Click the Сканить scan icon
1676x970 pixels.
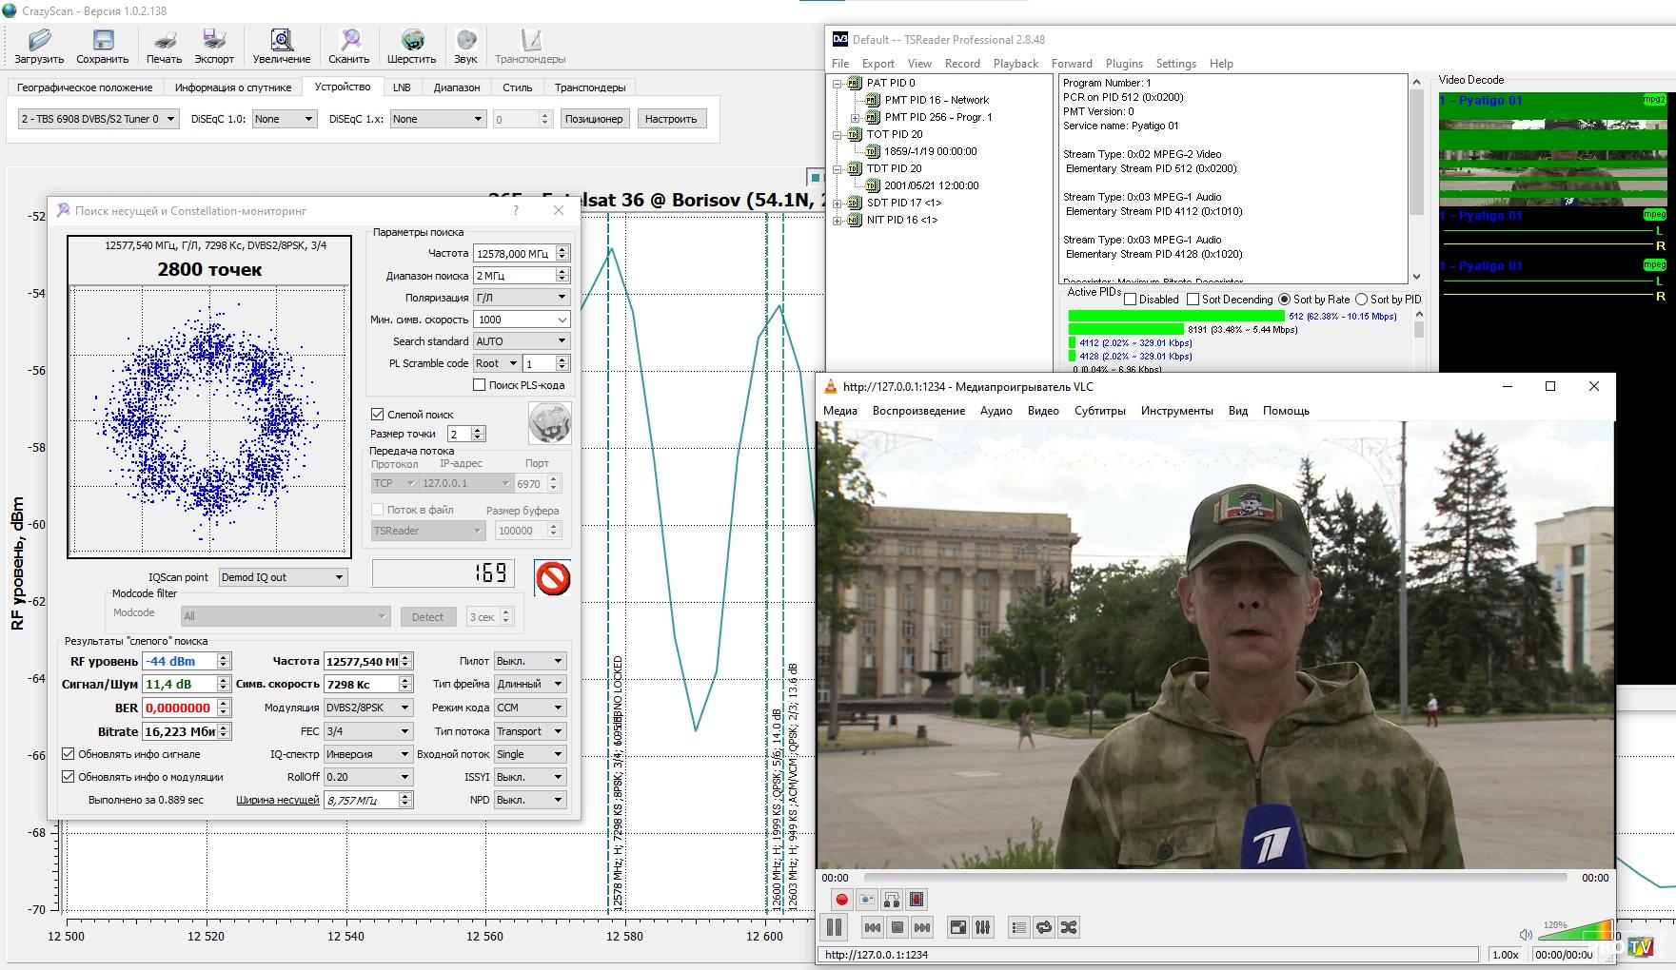pyautogui.click(x=348, y=46)
